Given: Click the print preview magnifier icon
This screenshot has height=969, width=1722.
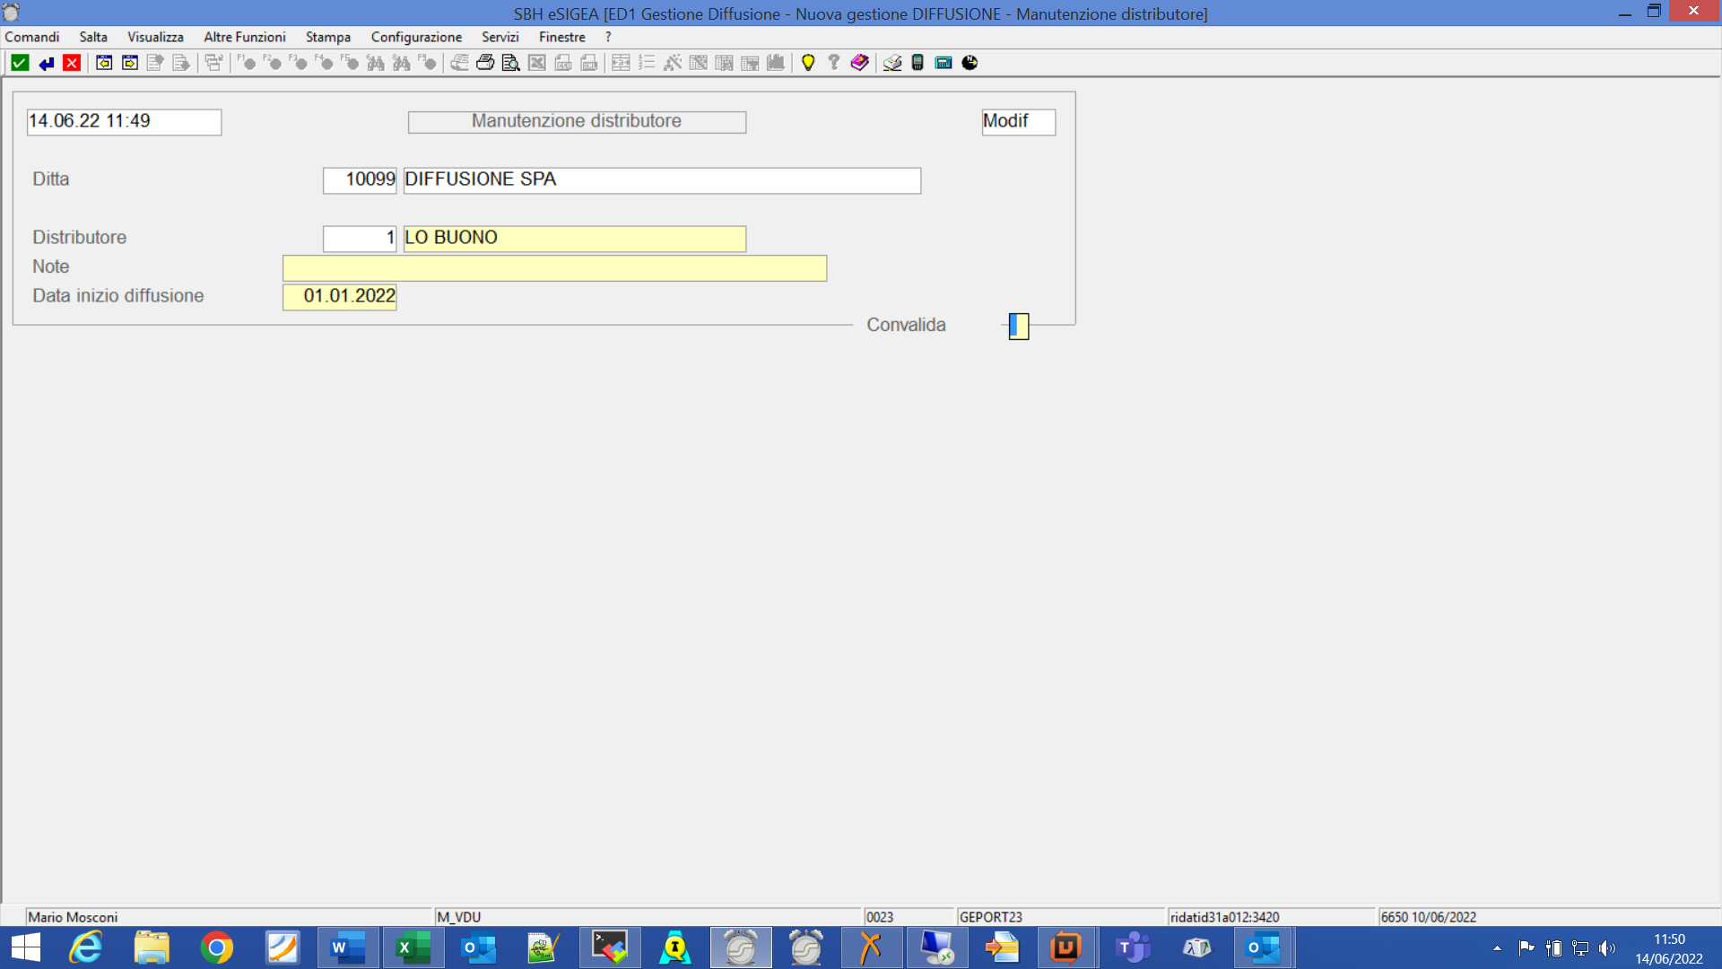Looking at the screenshot, I should (x=510, y=63).
